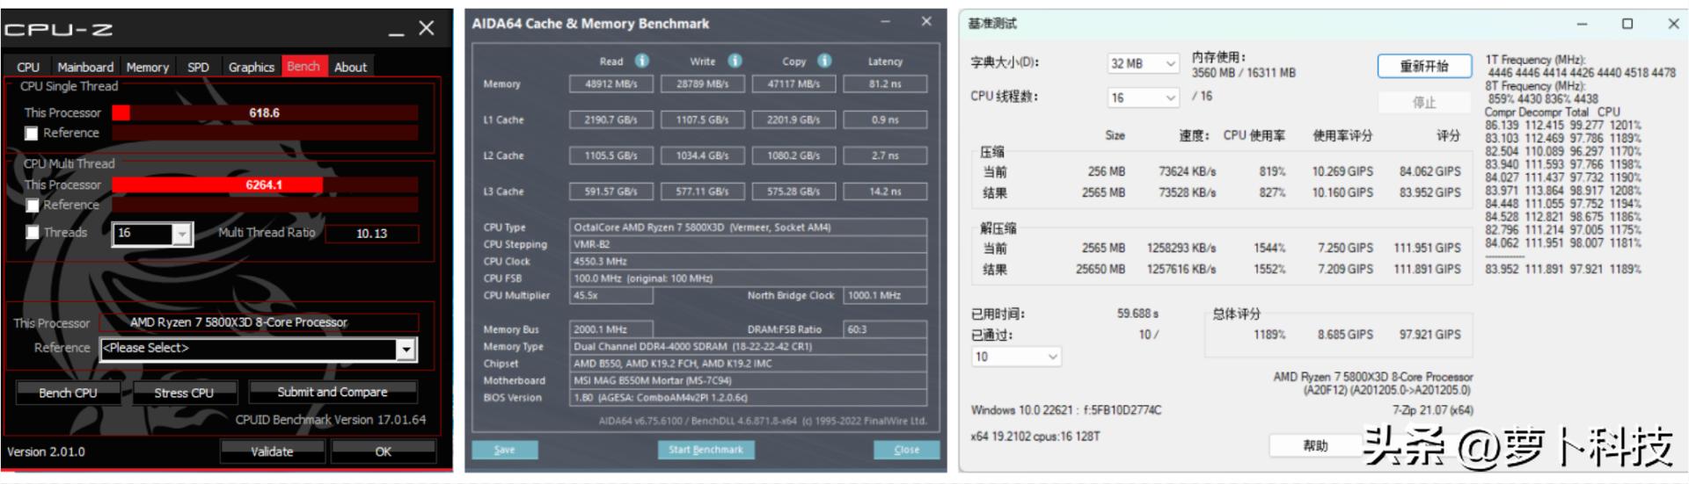Screen dimensions: 1689x484
Task: Click the North Bridge Clock value 1000.1 MHz
Action: [x=885, y=296]
